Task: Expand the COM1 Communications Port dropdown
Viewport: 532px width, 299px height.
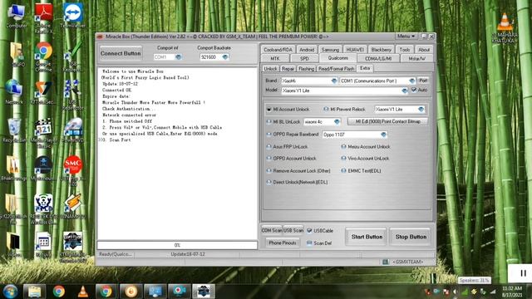Action: point(412,81)
